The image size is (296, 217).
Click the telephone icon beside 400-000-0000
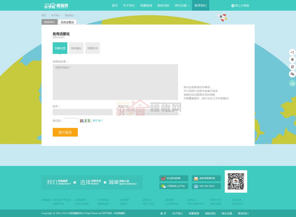click(196, 186)
